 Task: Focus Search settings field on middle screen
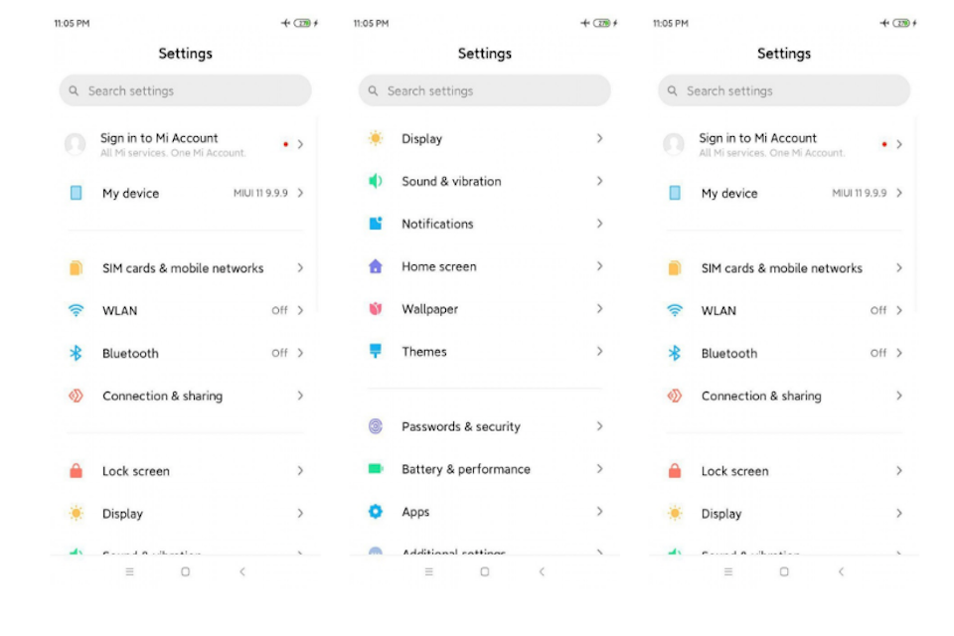point(485,90)
